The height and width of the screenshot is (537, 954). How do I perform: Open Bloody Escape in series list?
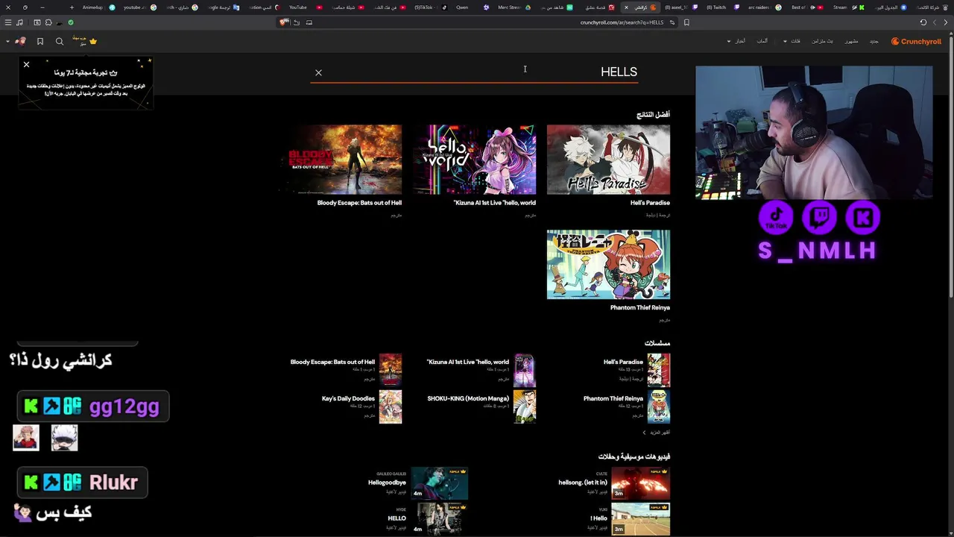tap(346, 370)
